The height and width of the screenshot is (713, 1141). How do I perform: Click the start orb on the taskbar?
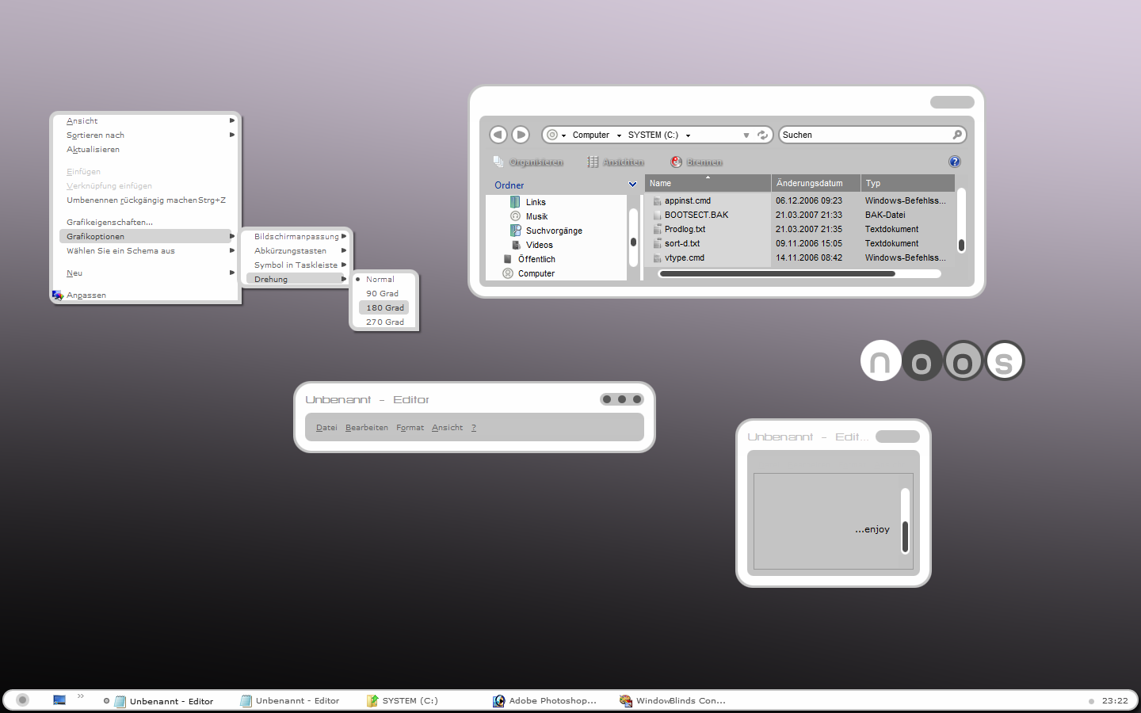pos(22,700)
